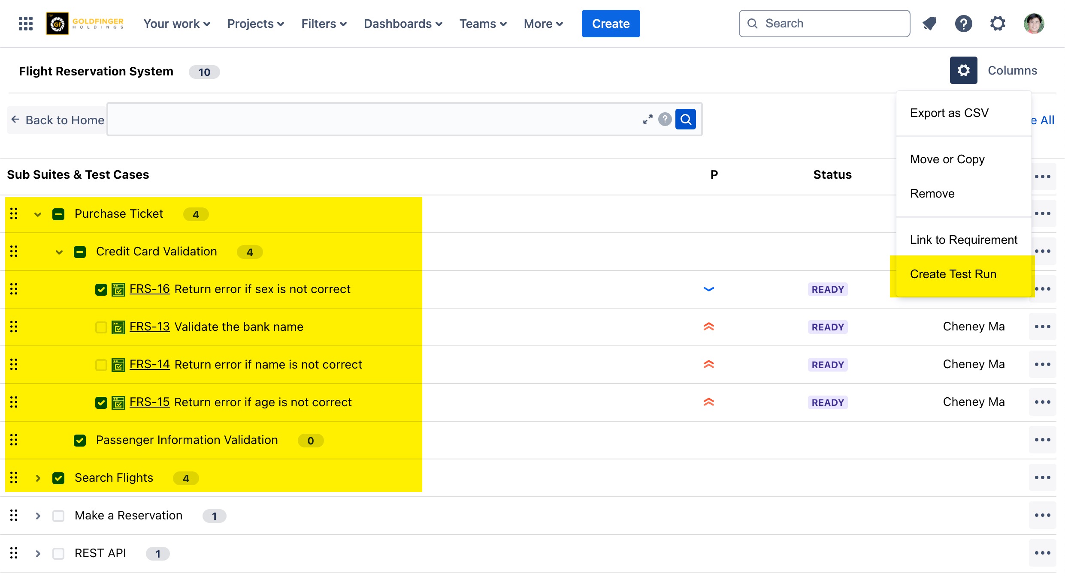Image resolution: width=1065 pixels, height=576 pixels.
Task: Click the test case icon next to FRS-13
Action: (x=118, y=327)
